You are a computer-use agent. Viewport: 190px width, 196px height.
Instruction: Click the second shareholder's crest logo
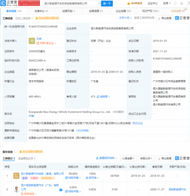coord(16,190)
